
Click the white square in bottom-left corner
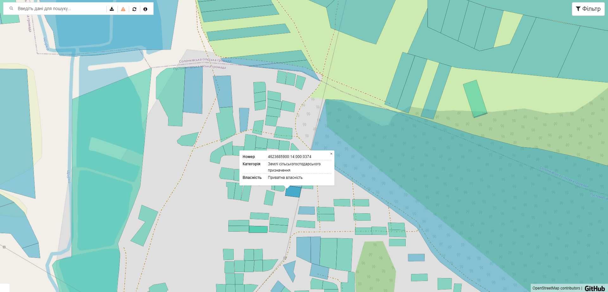4,288
